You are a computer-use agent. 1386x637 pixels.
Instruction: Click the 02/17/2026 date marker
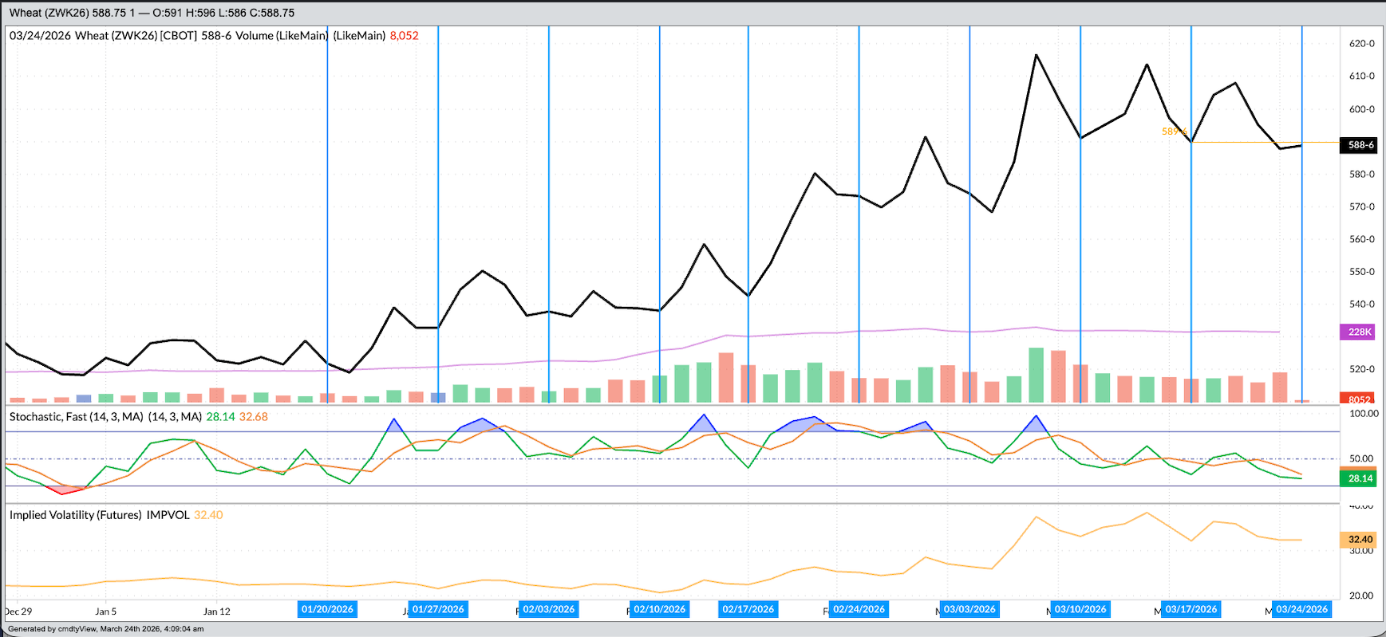coord(748,609)
